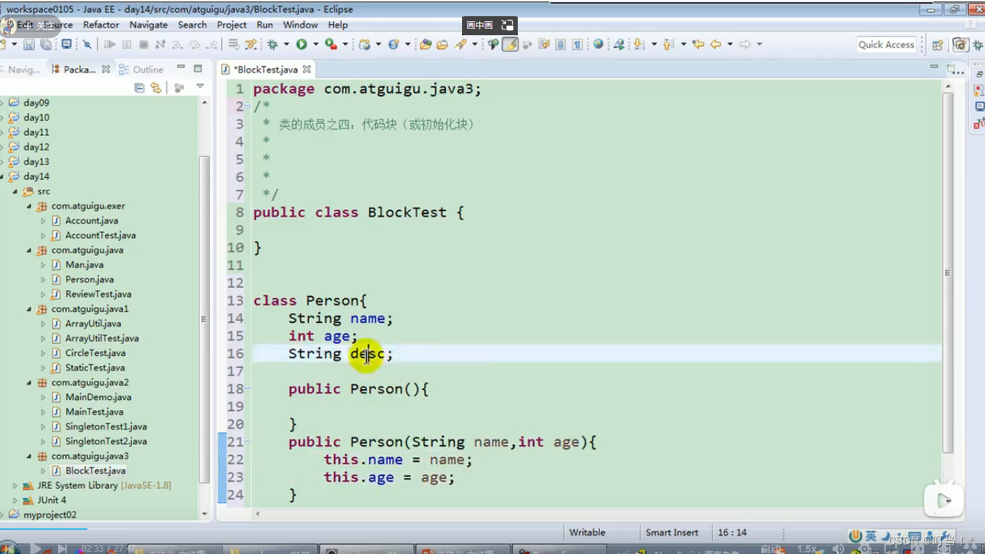Collapse the com.atguigu.java2 package

click(x=29, y=383)
